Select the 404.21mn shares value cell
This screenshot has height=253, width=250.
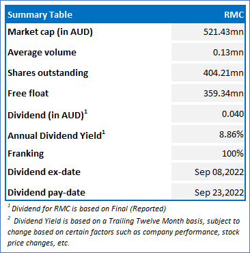[208, 72]
